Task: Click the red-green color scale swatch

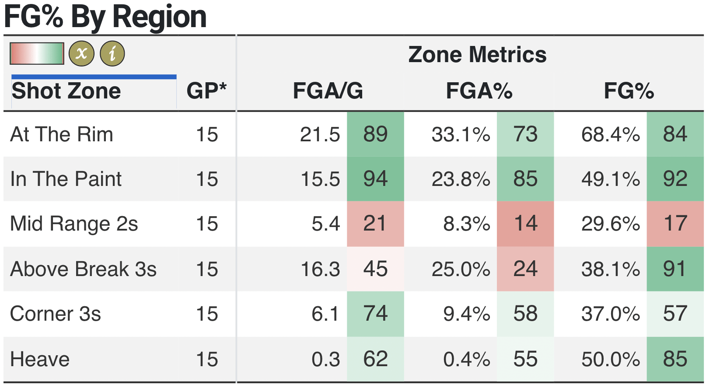Action: pos(37,54)
